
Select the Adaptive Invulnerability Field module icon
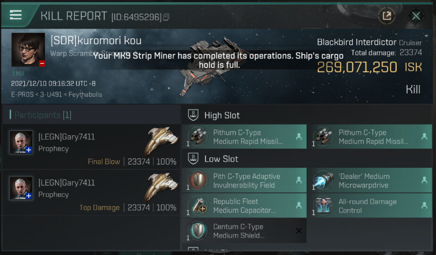(x=197, y=180)
